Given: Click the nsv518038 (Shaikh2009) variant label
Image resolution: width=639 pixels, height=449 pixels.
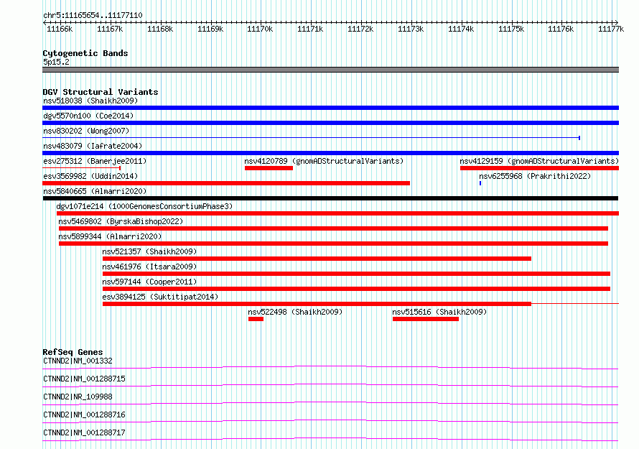Looking at the screenshot, I should coord(90,101).
